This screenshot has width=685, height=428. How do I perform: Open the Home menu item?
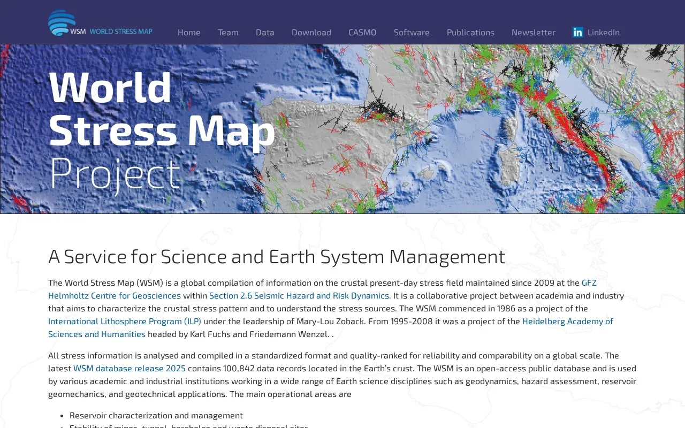(189, 32)
